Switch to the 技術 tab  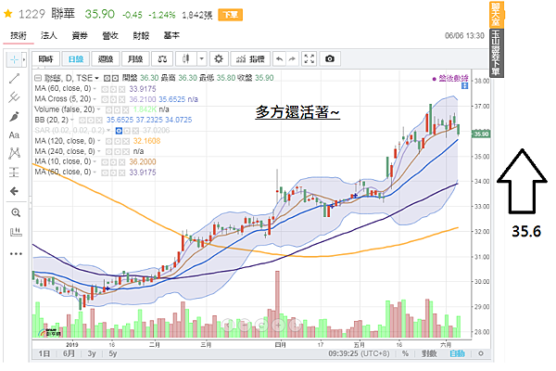click(19, 35)
